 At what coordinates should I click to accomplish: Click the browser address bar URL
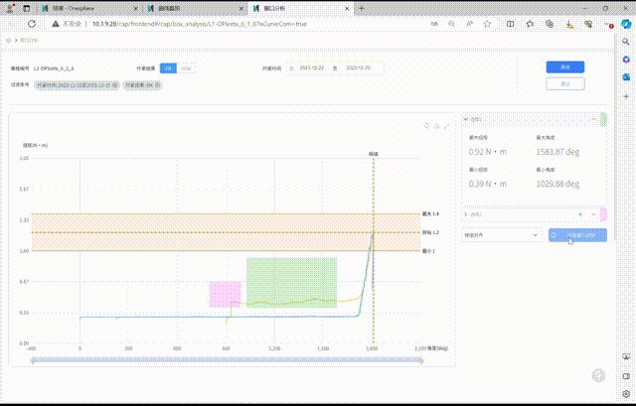(x=200, y=24)
